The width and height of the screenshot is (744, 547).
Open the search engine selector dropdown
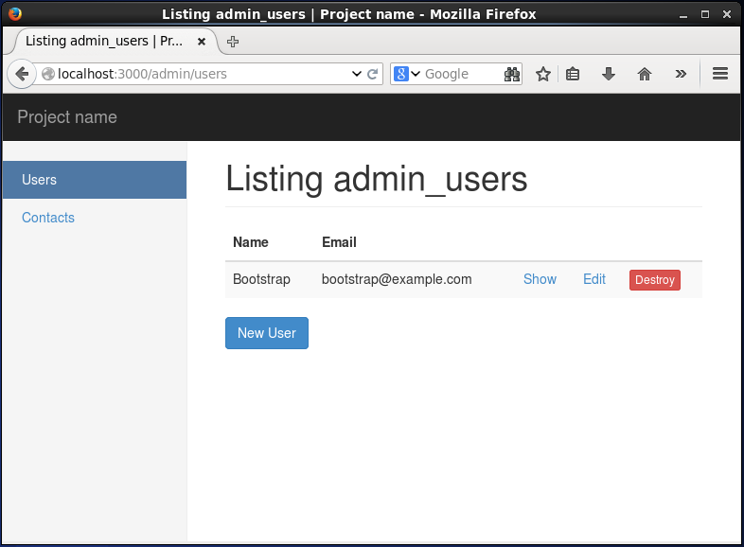(x=407, y=74)
